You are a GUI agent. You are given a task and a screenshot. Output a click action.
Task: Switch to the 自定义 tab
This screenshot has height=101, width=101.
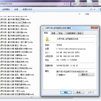80,33
